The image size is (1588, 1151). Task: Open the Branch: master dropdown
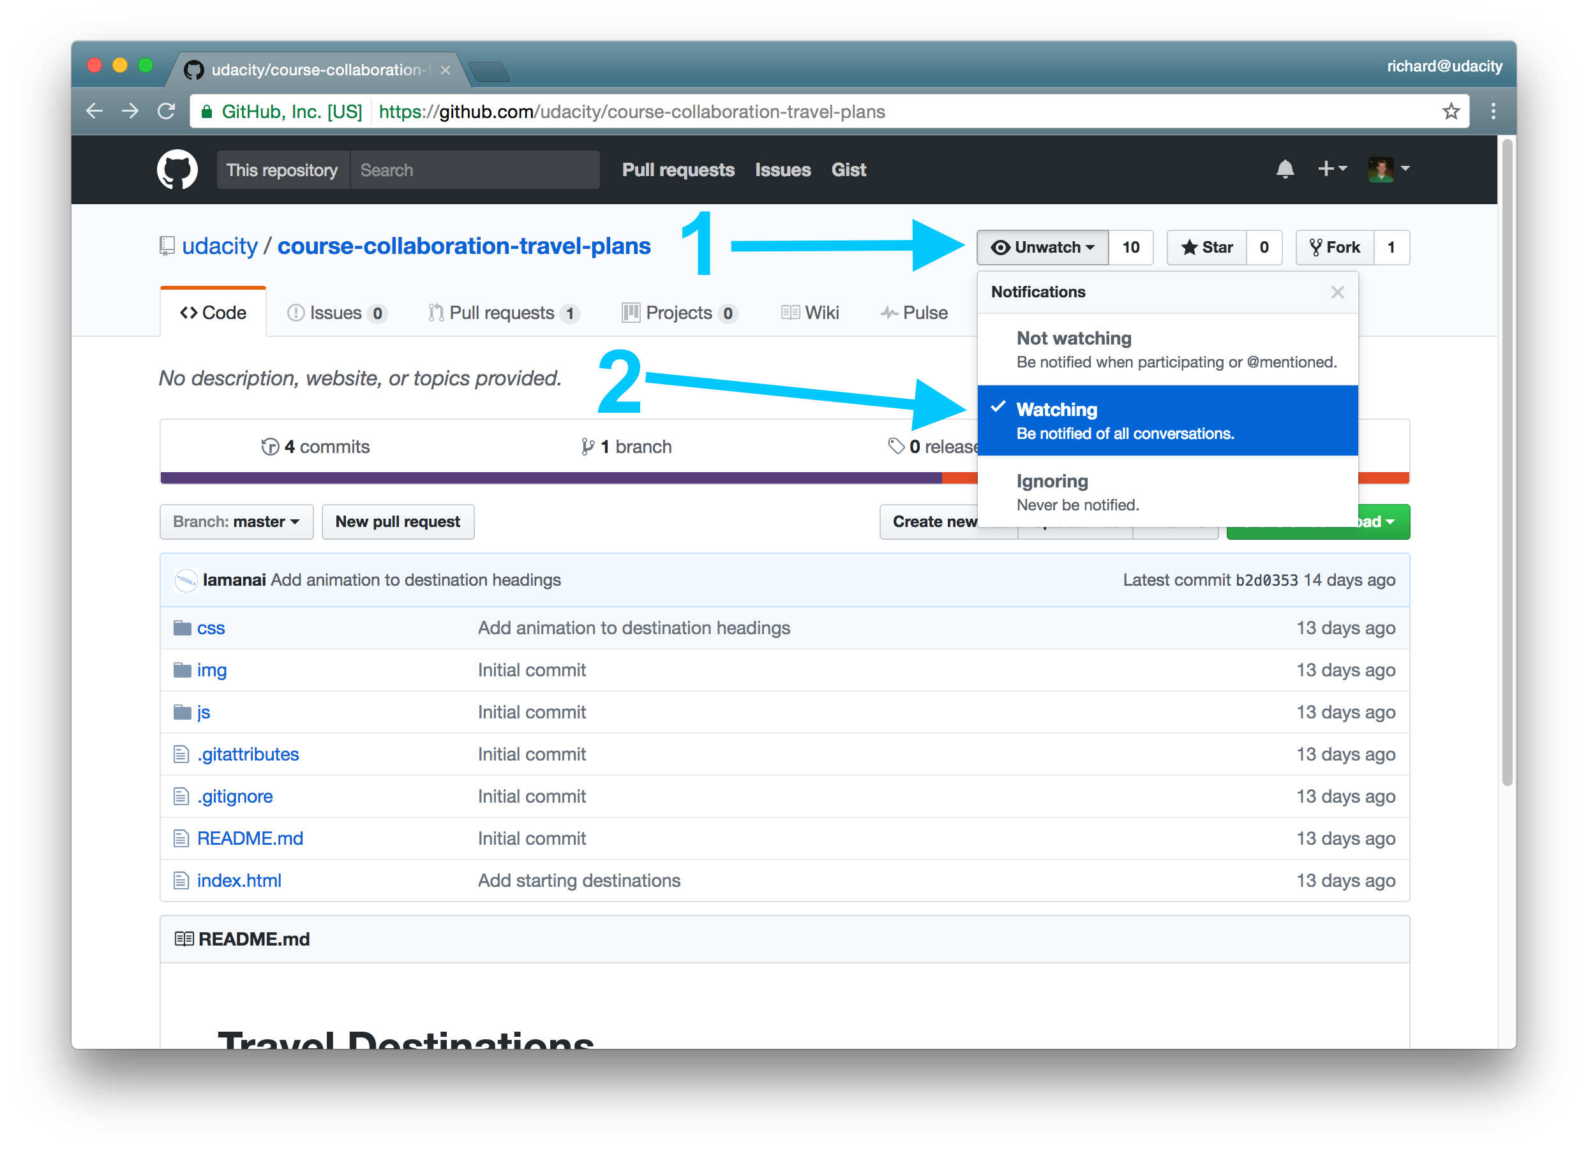[x=236, y=522]
